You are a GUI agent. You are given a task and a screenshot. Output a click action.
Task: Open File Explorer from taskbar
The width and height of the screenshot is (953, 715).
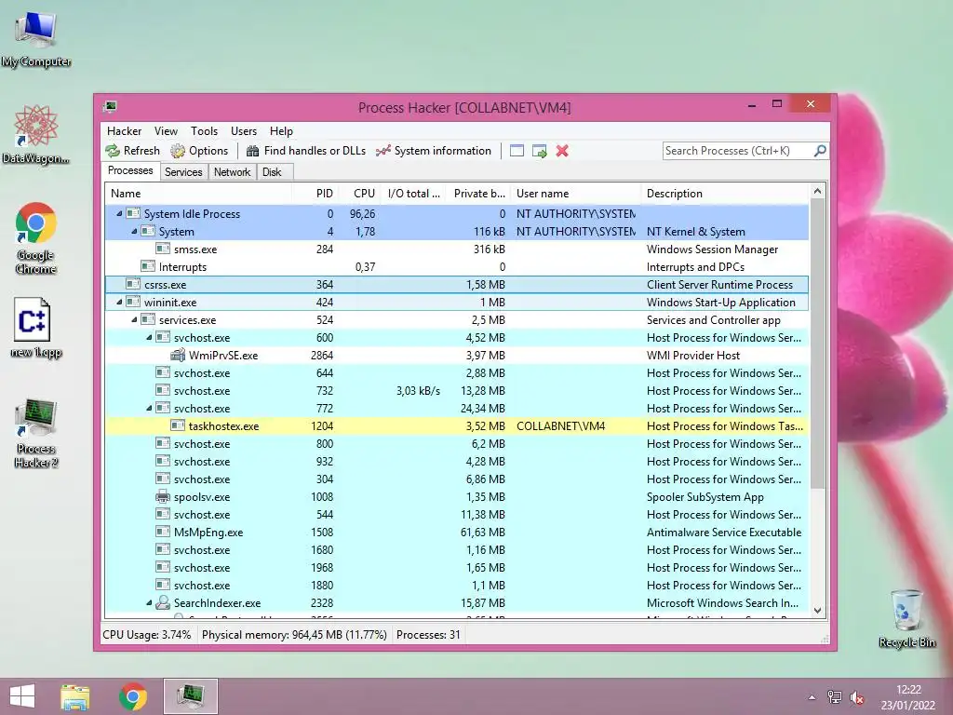[75, 696]
